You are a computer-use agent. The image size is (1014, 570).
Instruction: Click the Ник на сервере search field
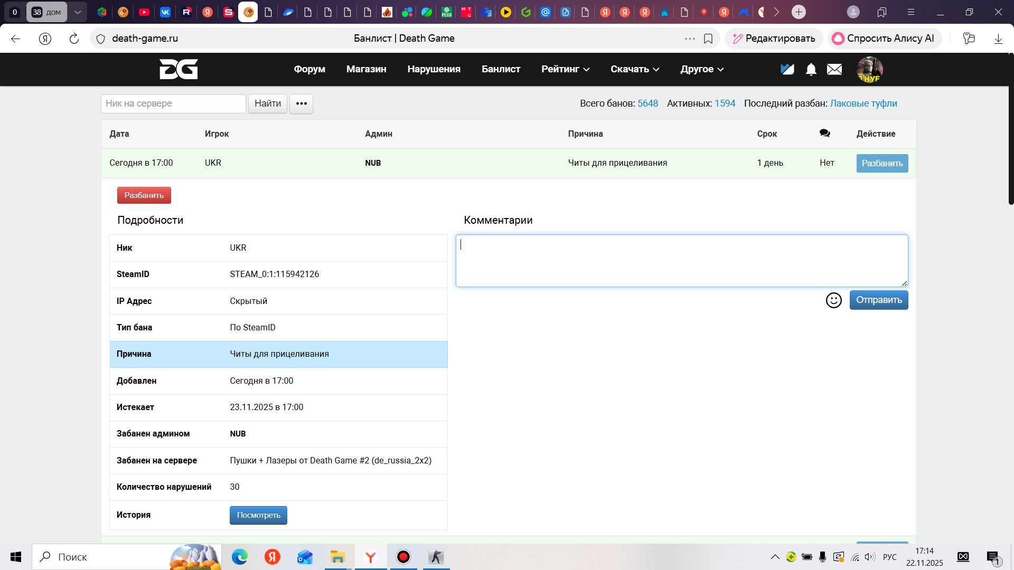coord(173,103)
